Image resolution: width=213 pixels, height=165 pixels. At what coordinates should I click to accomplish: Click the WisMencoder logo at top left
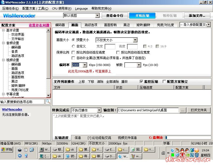tap(19, 16)
